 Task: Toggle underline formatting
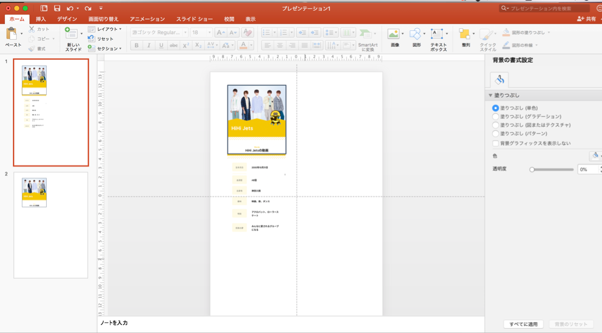(x=161, y=45)
